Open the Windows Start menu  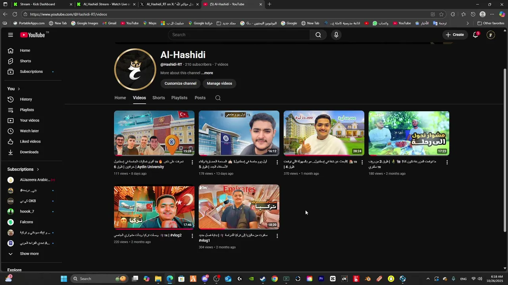pyautogui.click(x=64, y=279)
